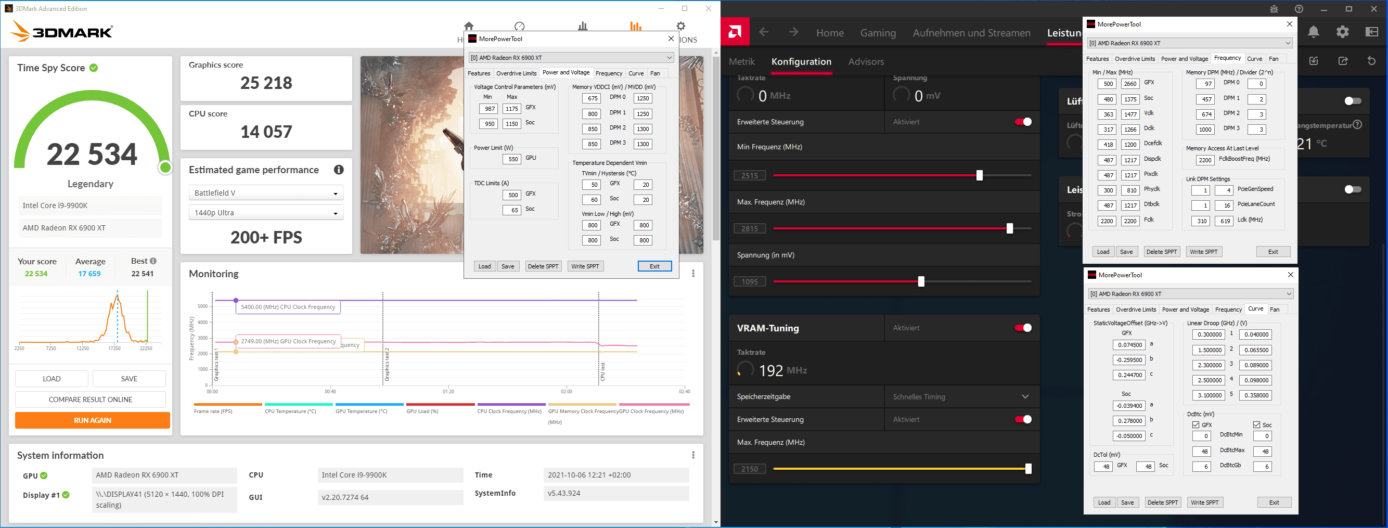Click GPU Max. Frequenz slider handle at 2815
This screenshot has height=528, width=1388.
pyautogui.click(x=1009, y=228)
